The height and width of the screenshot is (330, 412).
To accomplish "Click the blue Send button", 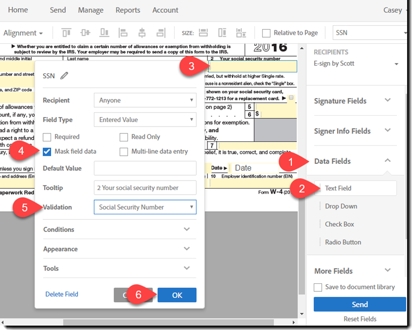I will click(x=360, y=304).
